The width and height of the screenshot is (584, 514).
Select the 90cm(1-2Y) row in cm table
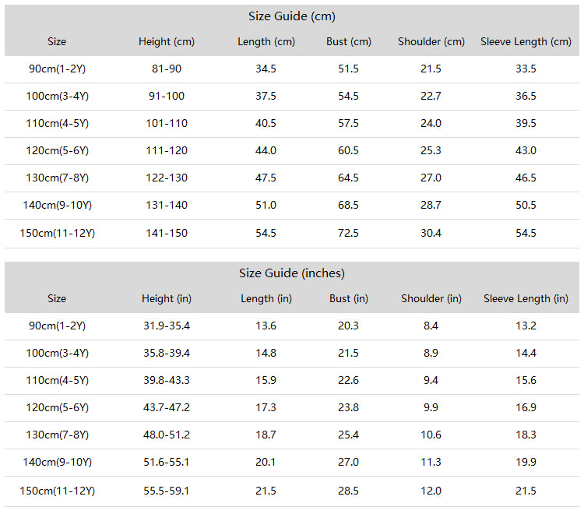pos(292,69)
